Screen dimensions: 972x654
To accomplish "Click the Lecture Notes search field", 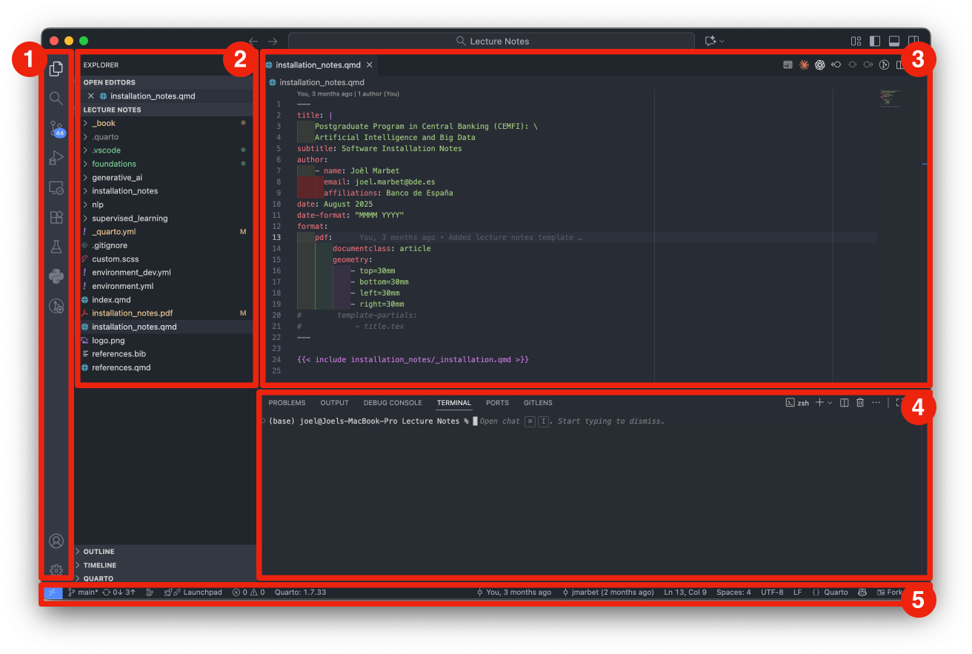I will point(492,41).
